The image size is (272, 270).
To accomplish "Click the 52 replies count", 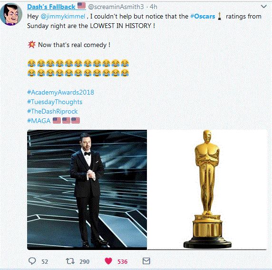I will tap(45, 261).
